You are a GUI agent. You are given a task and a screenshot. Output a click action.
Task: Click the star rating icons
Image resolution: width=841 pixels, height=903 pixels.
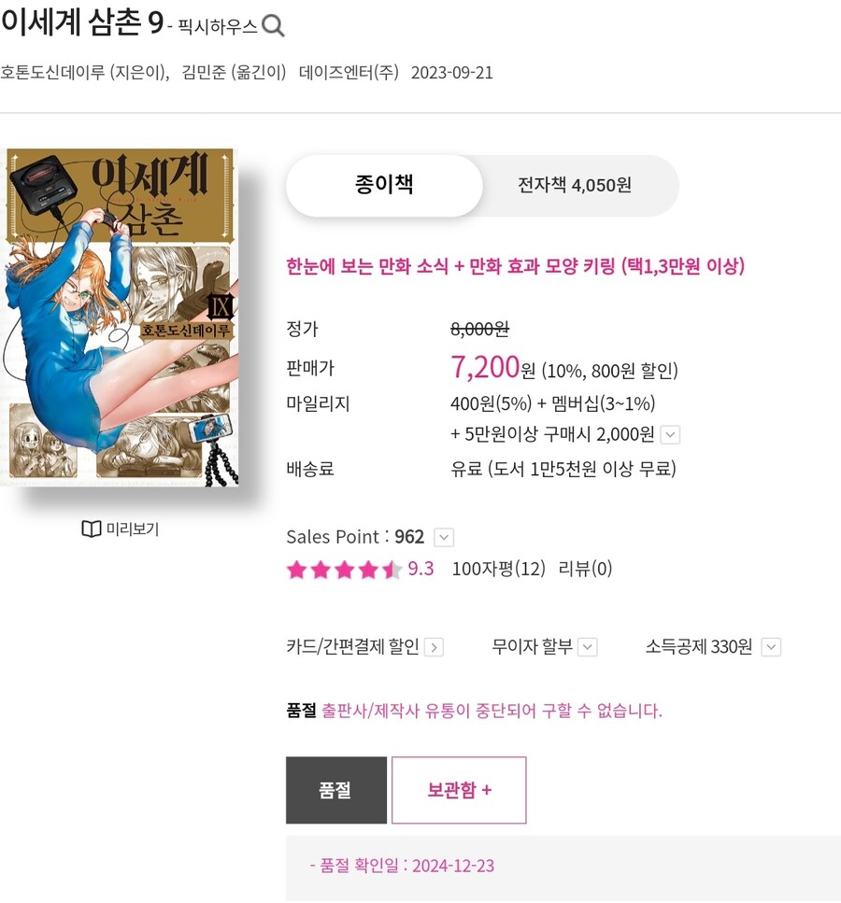coord(344,570)
